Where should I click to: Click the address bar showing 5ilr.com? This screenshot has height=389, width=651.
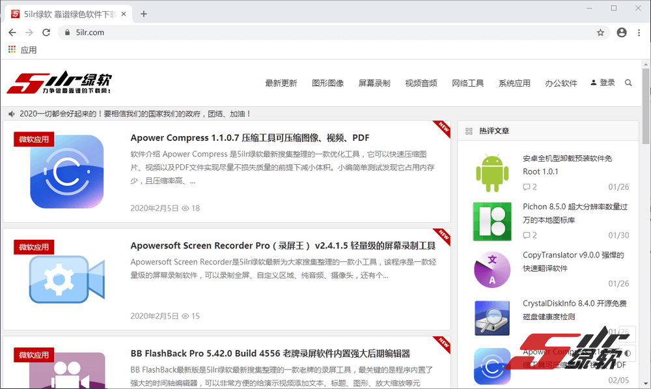coord(325,33)
